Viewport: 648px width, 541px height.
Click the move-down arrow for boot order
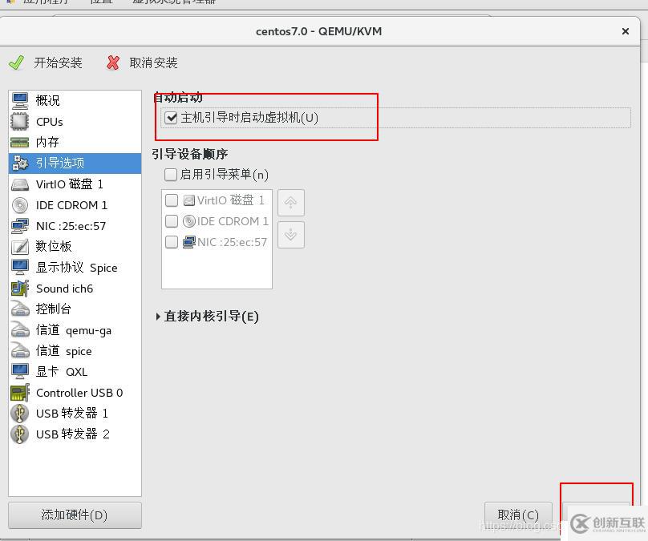(x=291, y=235)
